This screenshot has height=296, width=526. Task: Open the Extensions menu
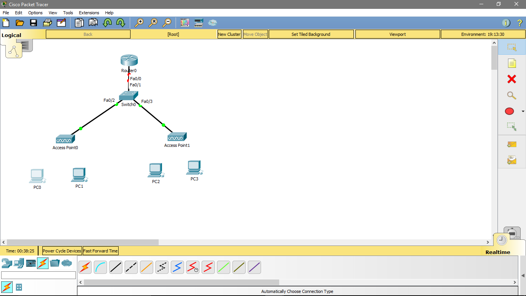pyautogui.click(x=89, y=13)
